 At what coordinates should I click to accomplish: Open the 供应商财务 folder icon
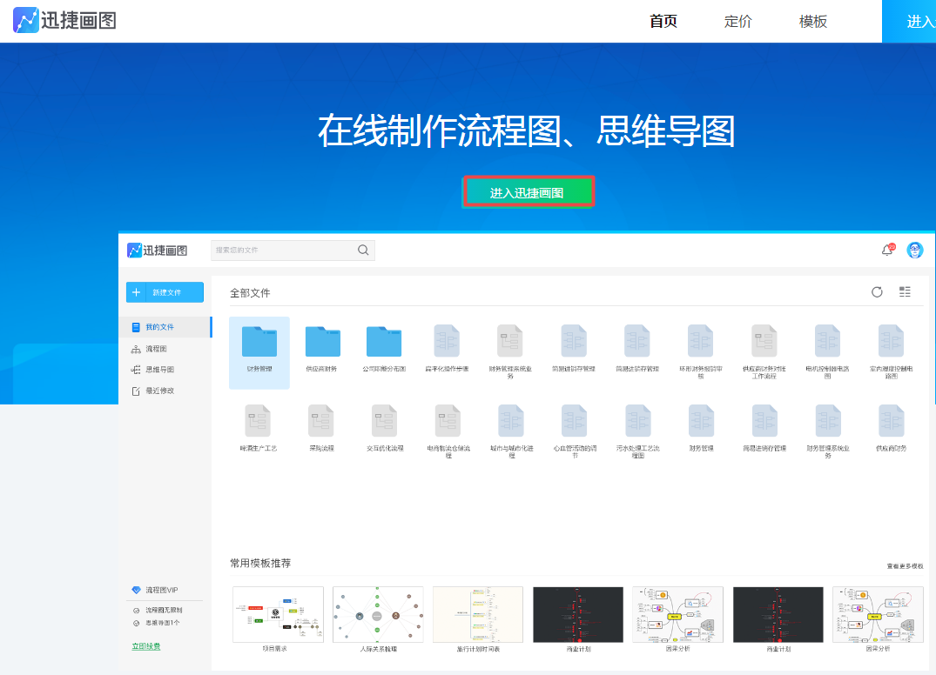point(322,342)
